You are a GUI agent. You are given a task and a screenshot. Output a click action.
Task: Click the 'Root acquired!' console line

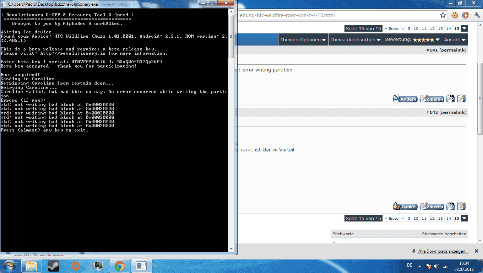click(x=20, y=75)
